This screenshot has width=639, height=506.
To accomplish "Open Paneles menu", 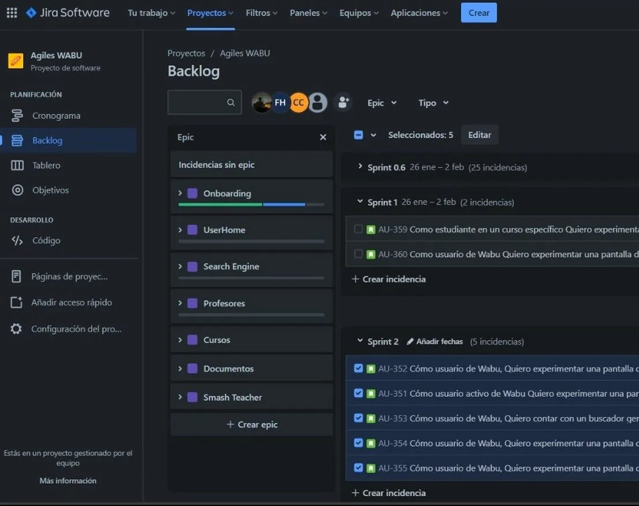I will pos(309,13).
